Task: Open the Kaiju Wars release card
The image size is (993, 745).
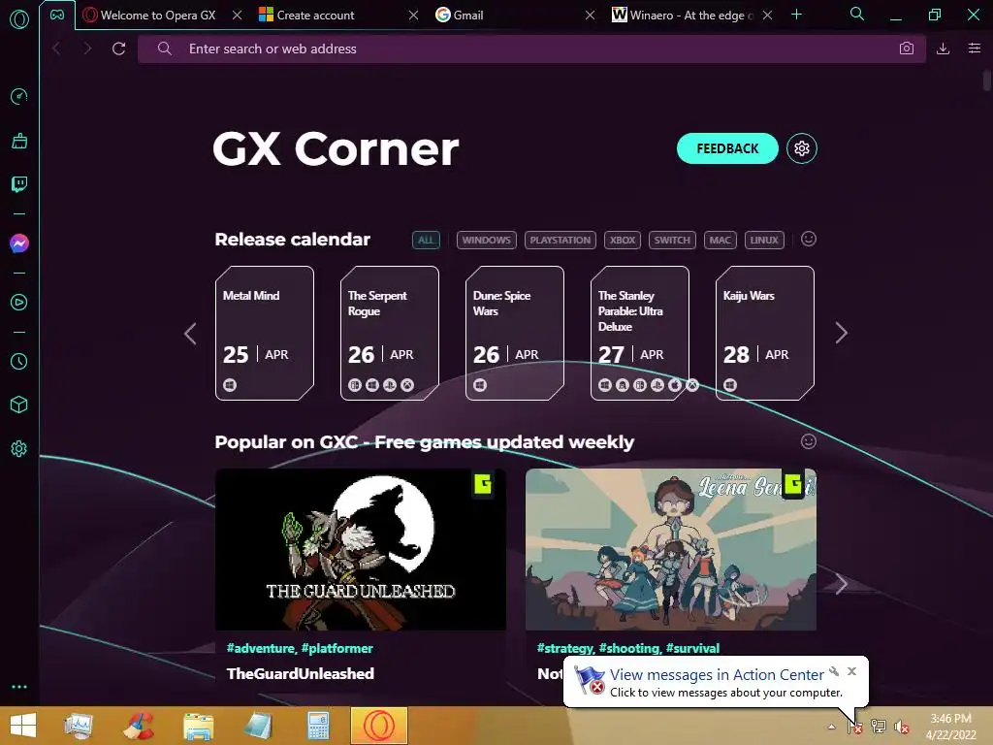Action: tap(765, 334)
